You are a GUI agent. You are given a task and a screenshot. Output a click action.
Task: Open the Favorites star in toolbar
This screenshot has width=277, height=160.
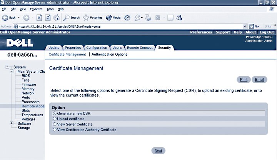(x=86, y=18)
